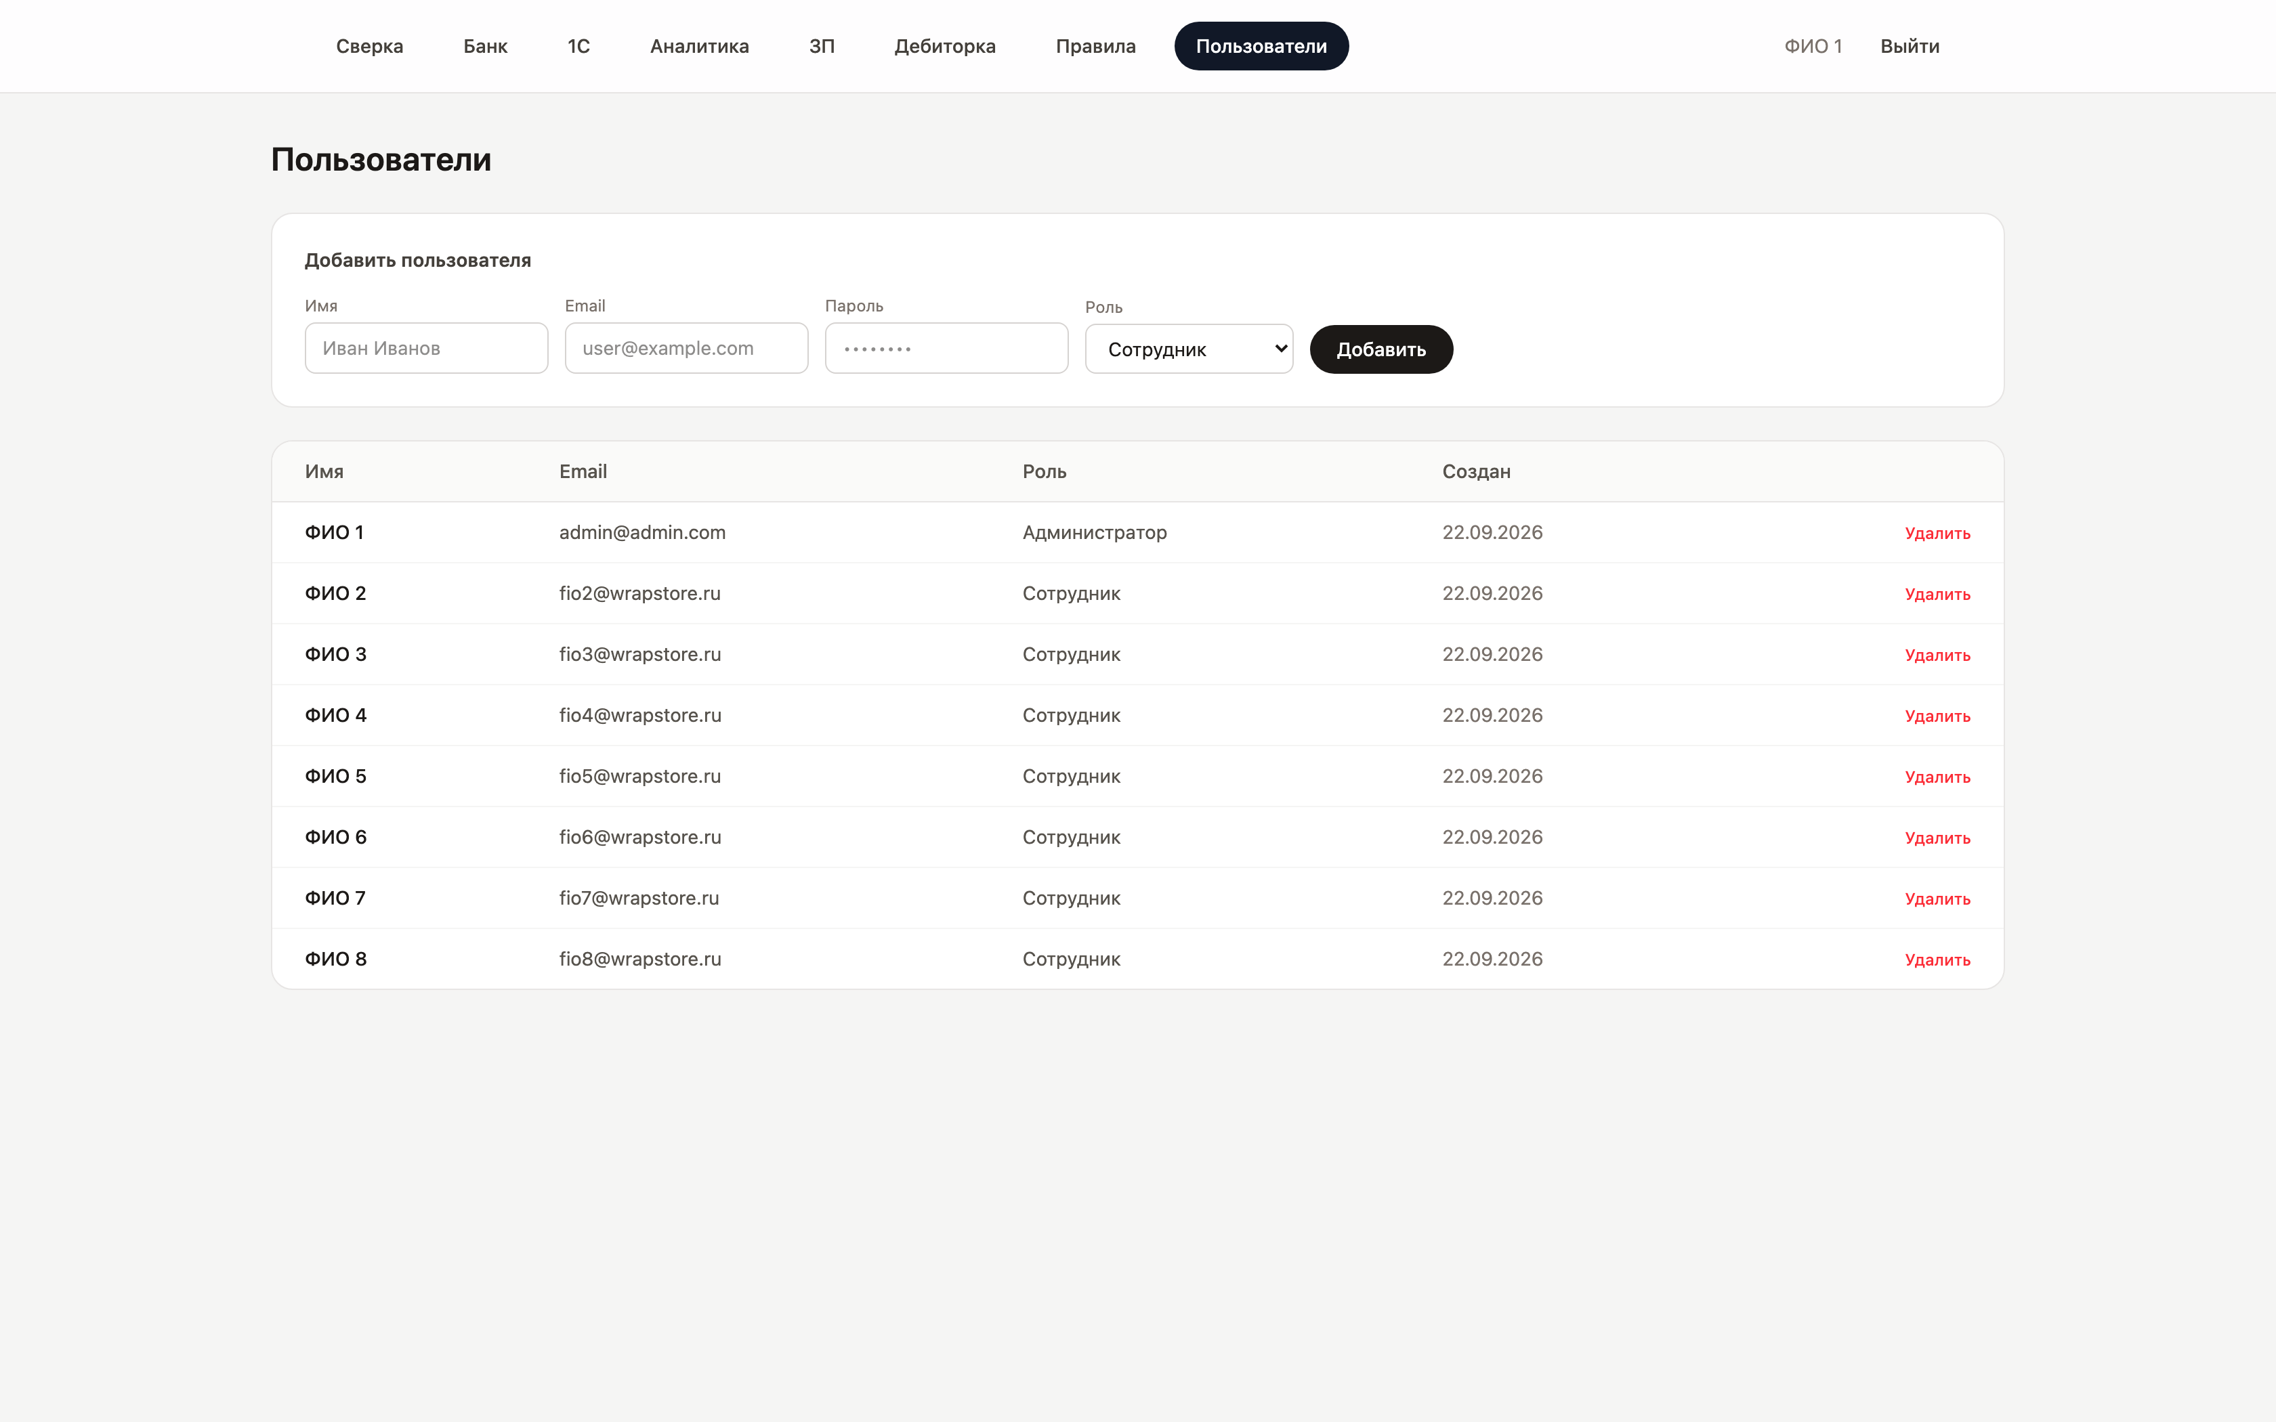The height and width of the screenshot is (1422, 2276).
Task: Switch to the Банк tab
Action: [x=485, y=46]
